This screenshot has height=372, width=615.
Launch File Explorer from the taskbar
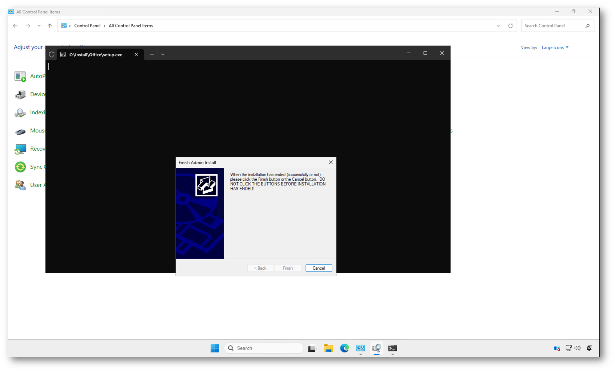click(328, 348)
